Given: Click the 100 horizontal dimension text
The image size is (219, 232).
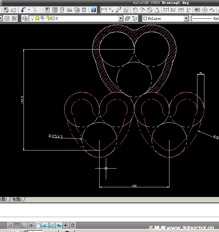Looking at the screenshot, I should [134, 186].
